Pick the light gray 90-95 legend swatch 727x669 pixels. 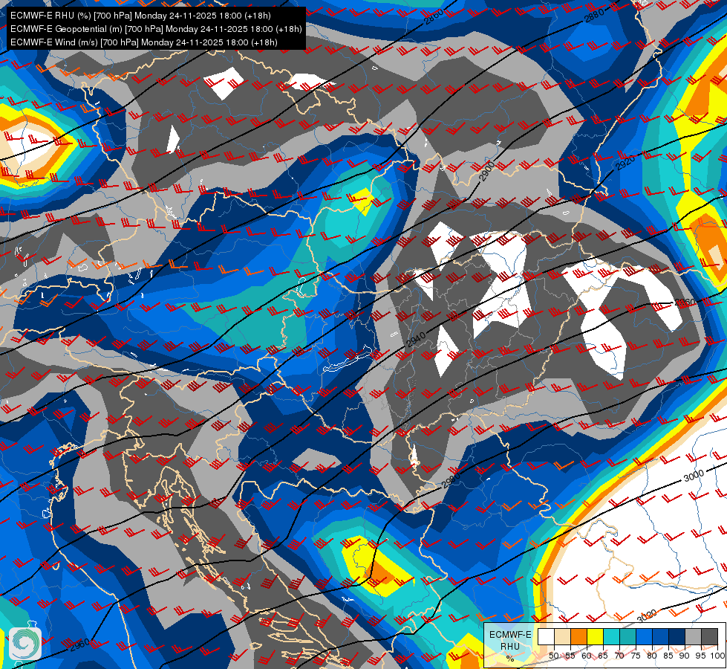tap(693, 637)
